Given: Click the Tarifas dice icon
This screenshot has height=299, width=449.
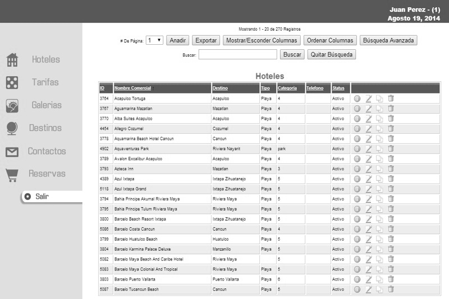Looking at the screenshot, I should click(12, 83).
